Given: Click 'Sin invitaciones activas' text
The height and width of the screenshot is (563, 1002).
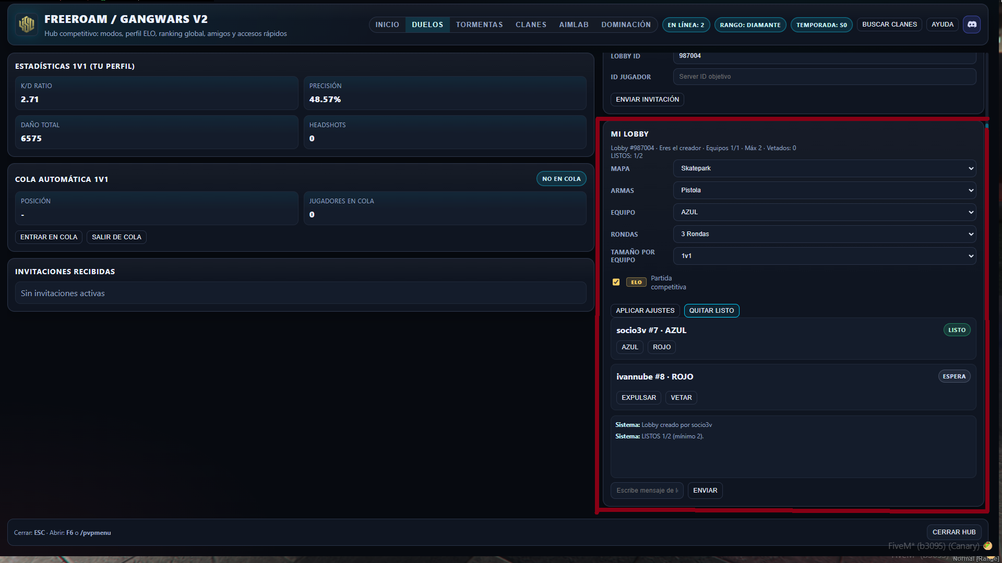Looking at the screenshot, I should click(63, 293).
